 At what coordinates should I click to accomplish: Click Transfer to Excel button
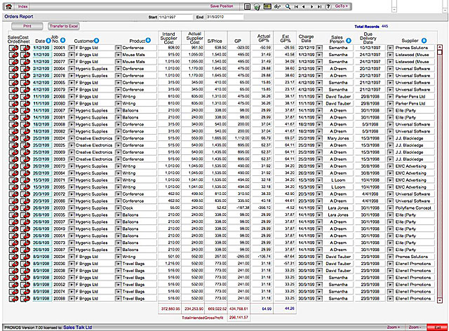click(64, 27)
